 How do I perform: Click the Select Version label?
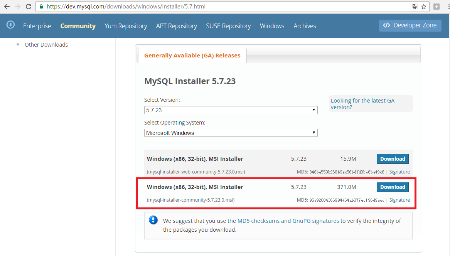click(x=162, y=100)
